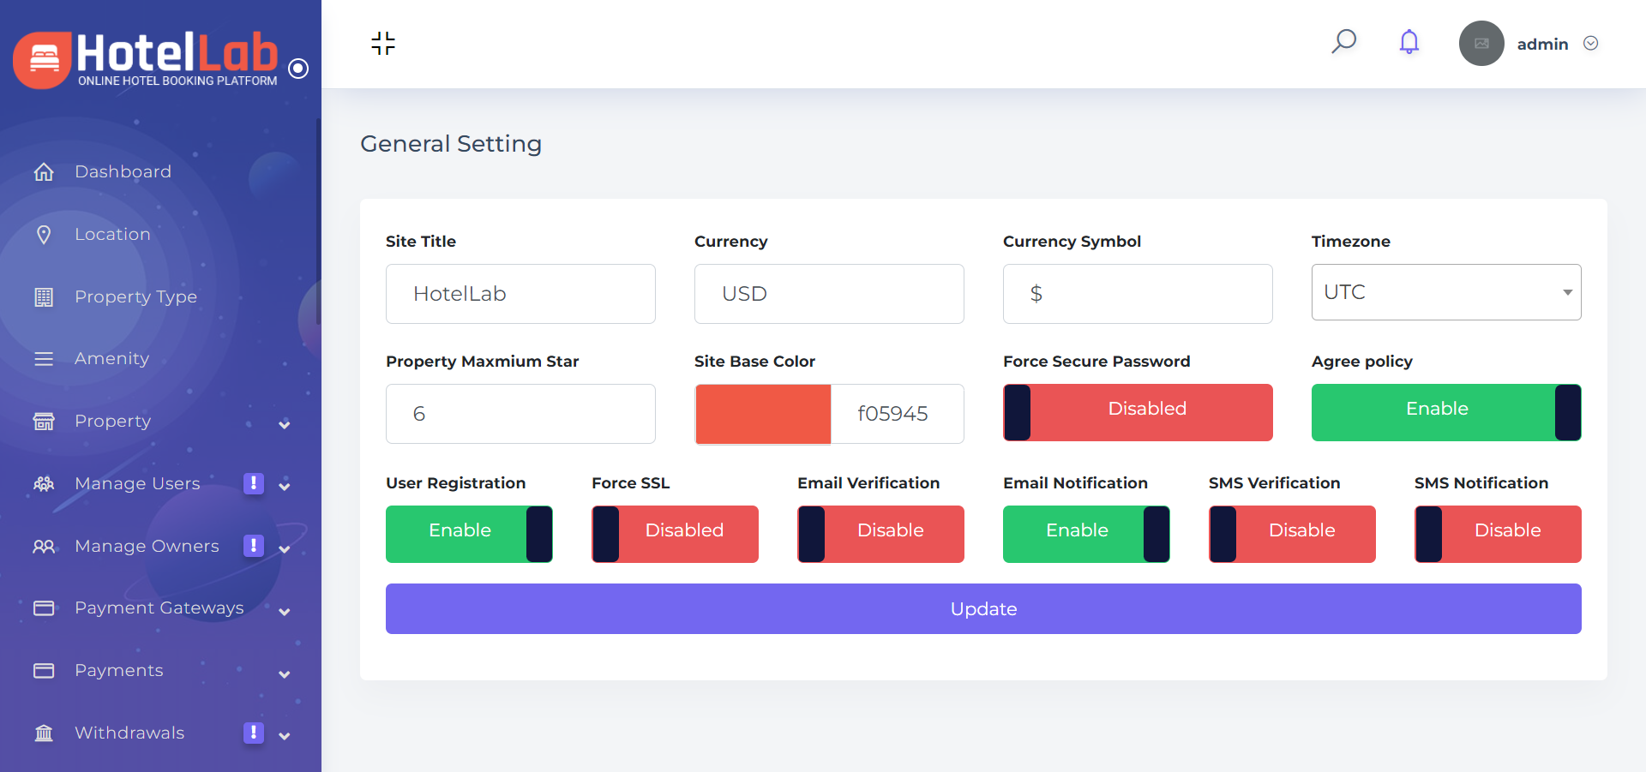1646x772 pixels.
Task: Click the Site Base Color swatch
Action: point(763,414)
